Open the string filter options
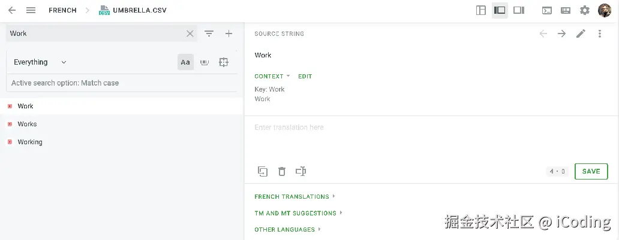The height and width of the screenshot is (240, 619). click(209, 34)
